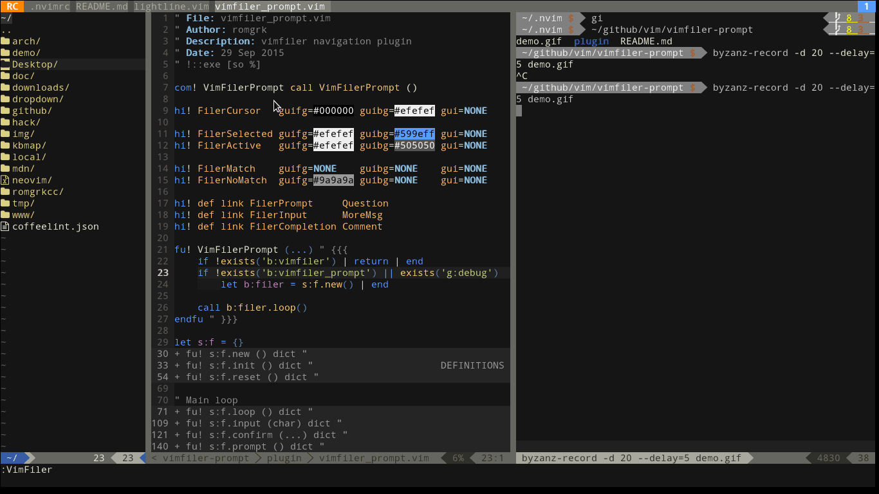Click the FilerCursor #efefef guibg highlight
This screenshot has height=494, width=879.
414,111
